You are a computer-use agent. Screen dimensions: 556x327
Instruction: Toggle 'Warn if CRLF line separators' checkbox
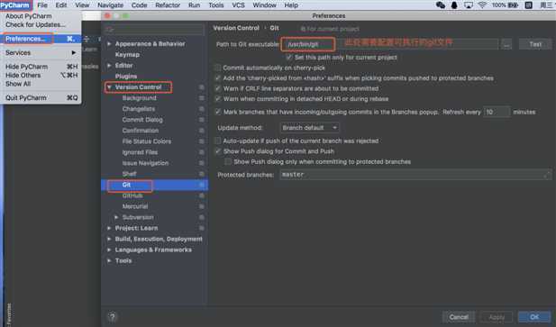[x=218, y=88]
